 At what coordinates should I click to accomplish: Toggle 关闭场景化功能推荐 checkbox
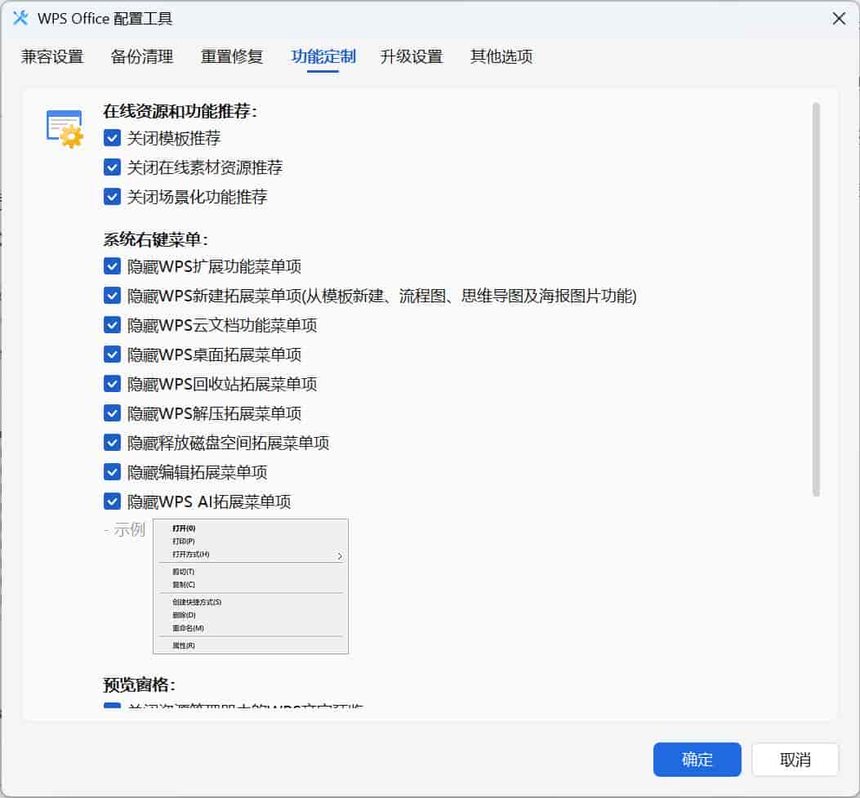[112, 196]
